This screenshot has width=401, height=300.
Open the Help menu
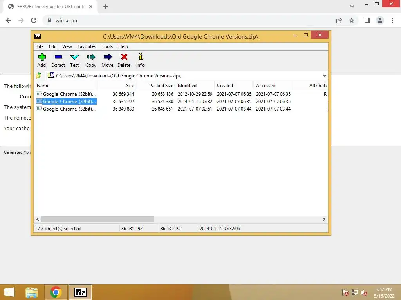click(x=123, y=46)
